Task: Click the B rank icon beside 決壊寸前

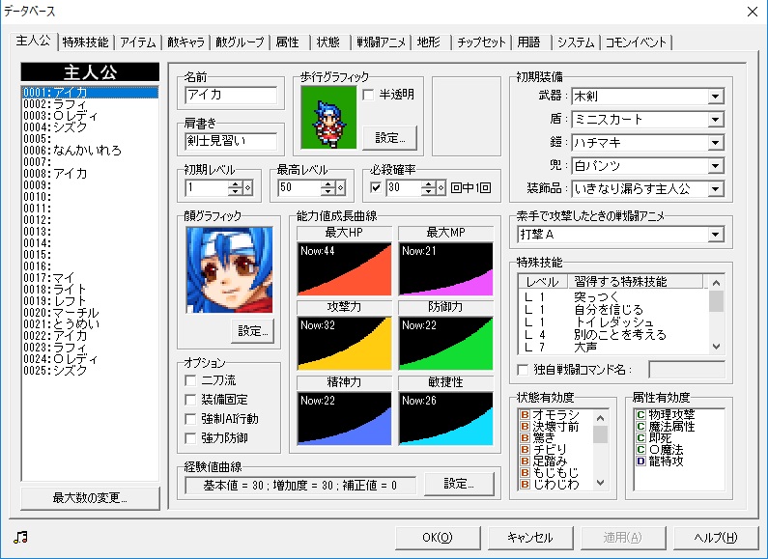Action: click(x=526, y=427)
